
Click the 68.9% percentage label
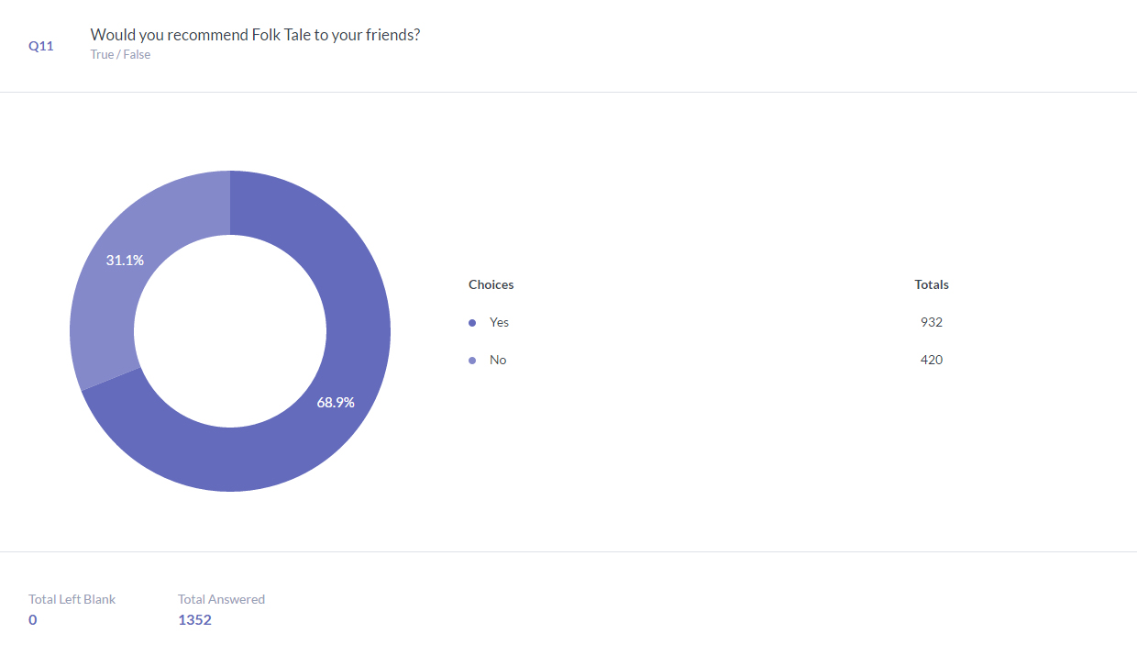pos(336,402)
